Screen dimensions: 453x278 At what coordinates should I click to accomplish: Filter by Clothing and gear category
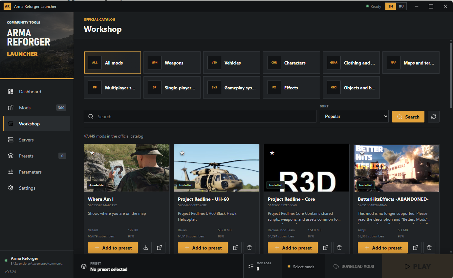click(x=351, y=63)
